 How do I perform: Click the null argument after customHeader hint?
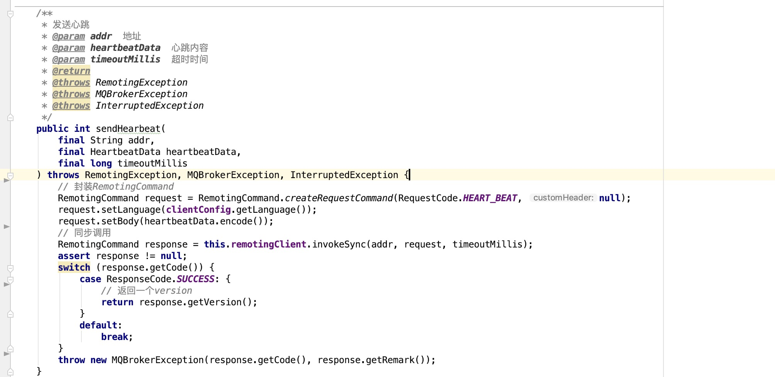pos(610,198)
